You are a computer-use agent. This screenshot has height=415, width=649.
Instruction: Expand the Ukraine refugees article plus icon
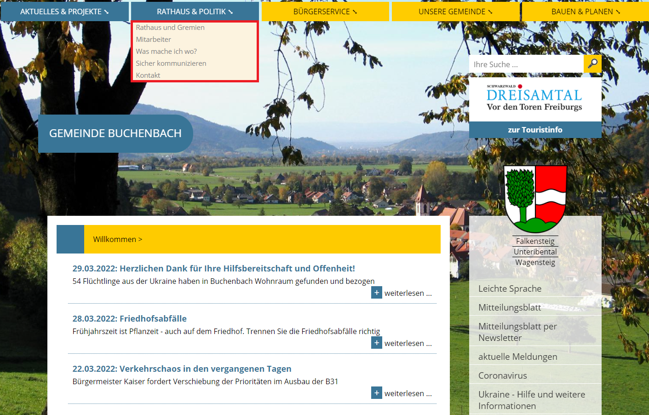(x=377, y=293)
